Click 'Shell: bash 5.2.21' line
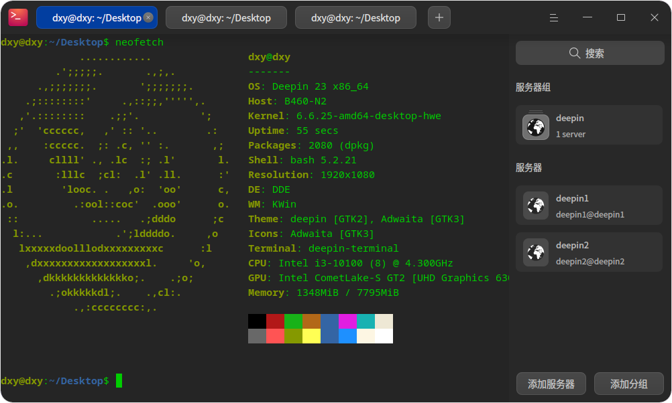Screen dimensions: 672x403 [x=302, y=160]
